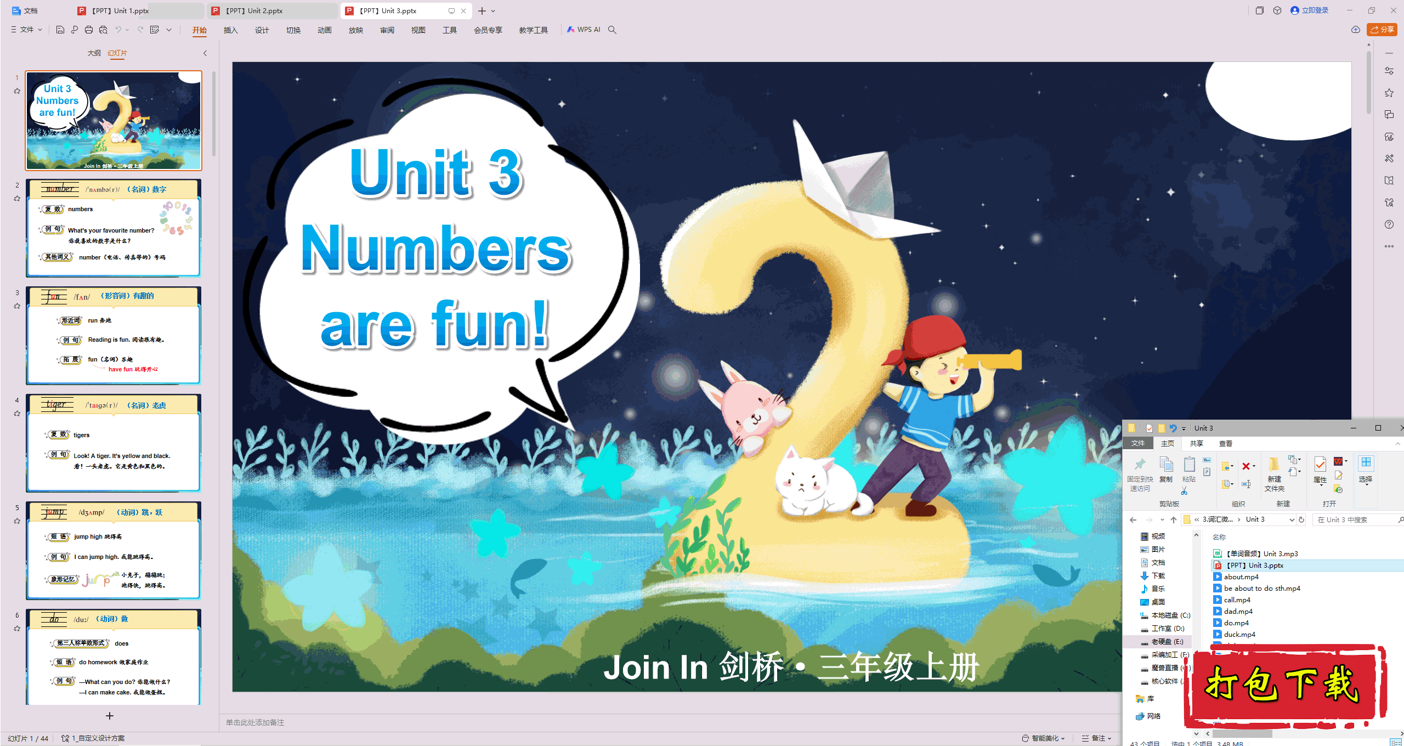Open Print Preview icon in WPS toolbar
Screen dimensions: 1404x746
coord(103,30)
